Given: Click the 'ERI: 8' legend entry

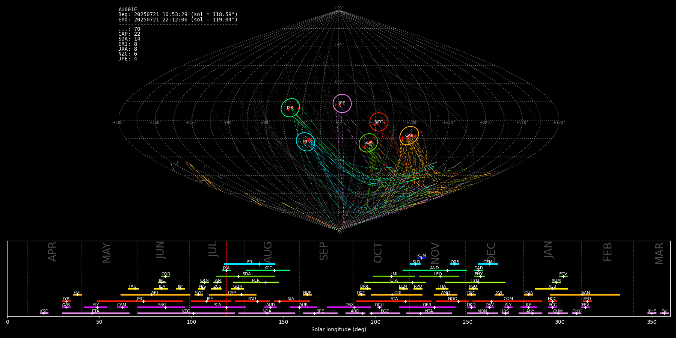Looking at the screenshot, I should coord(128,44).
